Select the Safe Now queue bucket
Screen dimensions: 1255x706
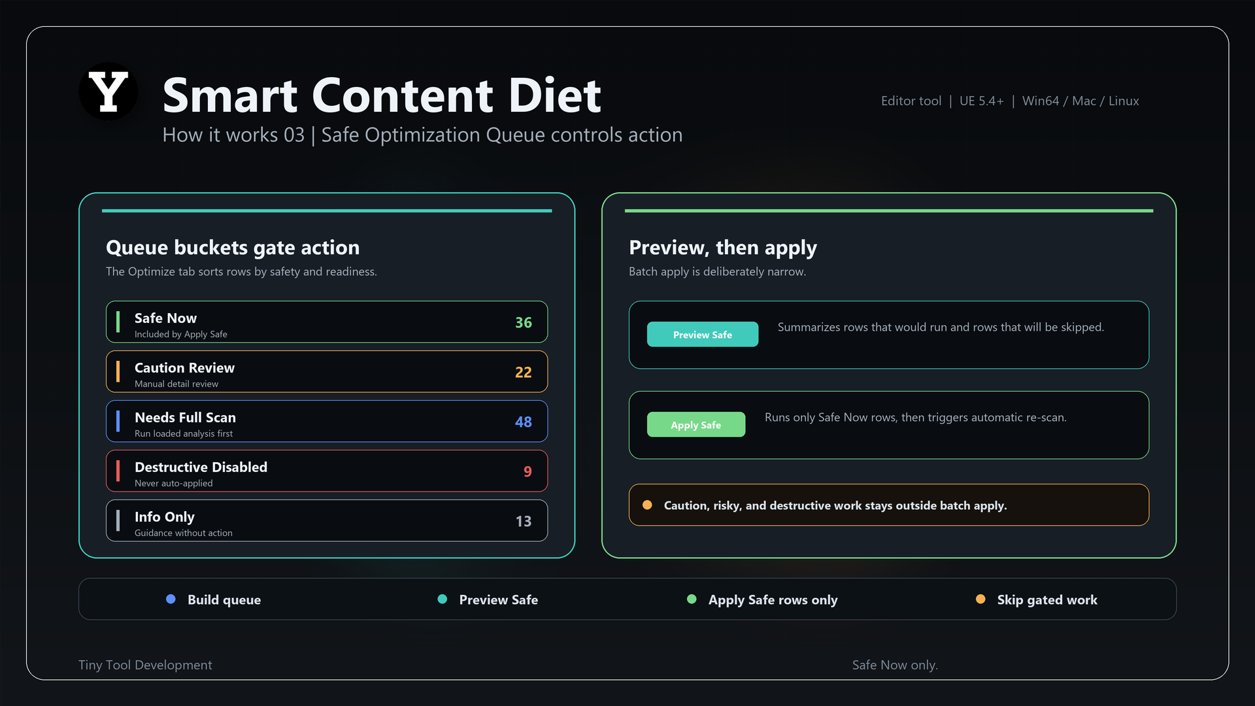327,322
